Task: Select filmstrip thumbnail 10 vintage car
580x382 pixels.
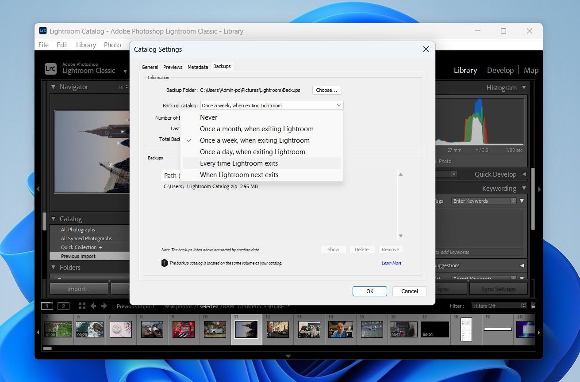Action: pyautogui.click(x=215, y=329)
